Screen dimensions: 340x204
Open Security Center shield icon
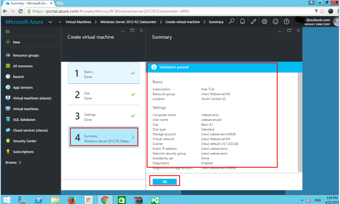(8, 141)
